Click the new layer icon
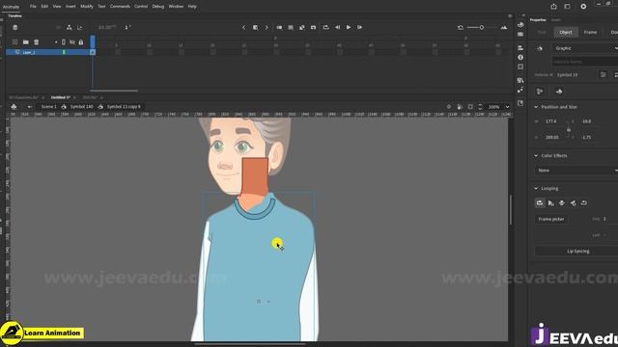This screenshot has width=618, height=347. [x=15, y=42]
